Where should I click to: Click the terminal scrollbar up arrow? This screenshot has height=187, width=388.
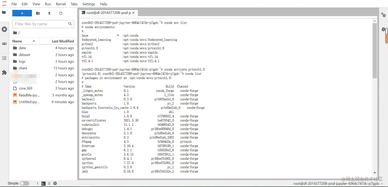pos(375,21)
